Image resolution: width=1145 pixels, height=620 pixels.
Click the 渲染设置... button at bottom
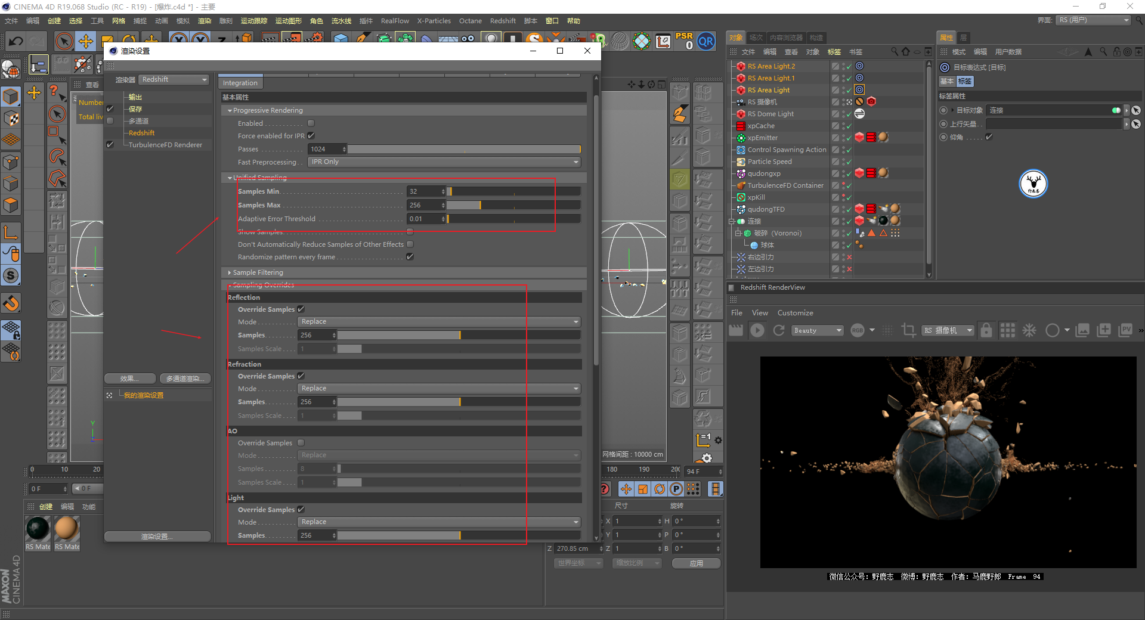point(157,537)
